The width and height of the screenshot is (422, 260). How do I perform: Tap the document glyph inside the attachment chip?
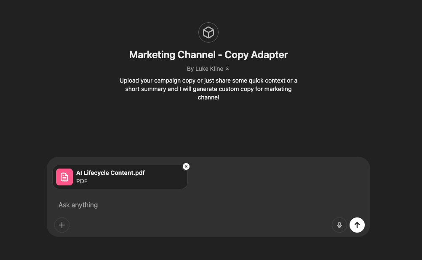tap(64, 177)
